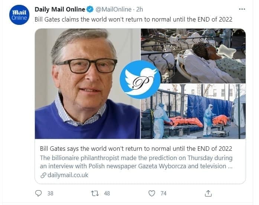Click the reply speech bubble icon
This screenshot has width=259, height=205.
coord(38,193)
